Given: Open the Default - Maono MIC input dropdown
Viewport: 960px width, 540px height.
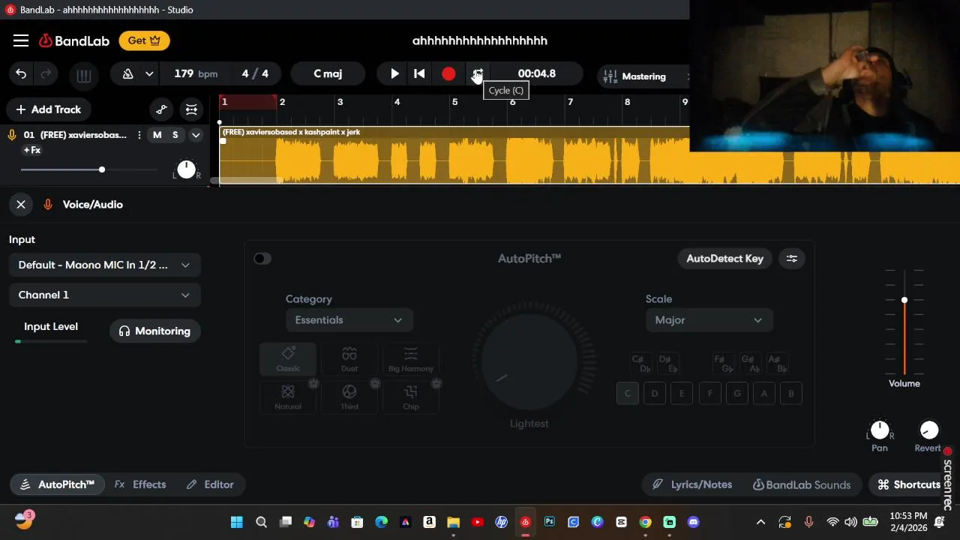Looking at the screenshot, I should click(x=104, y=265).
